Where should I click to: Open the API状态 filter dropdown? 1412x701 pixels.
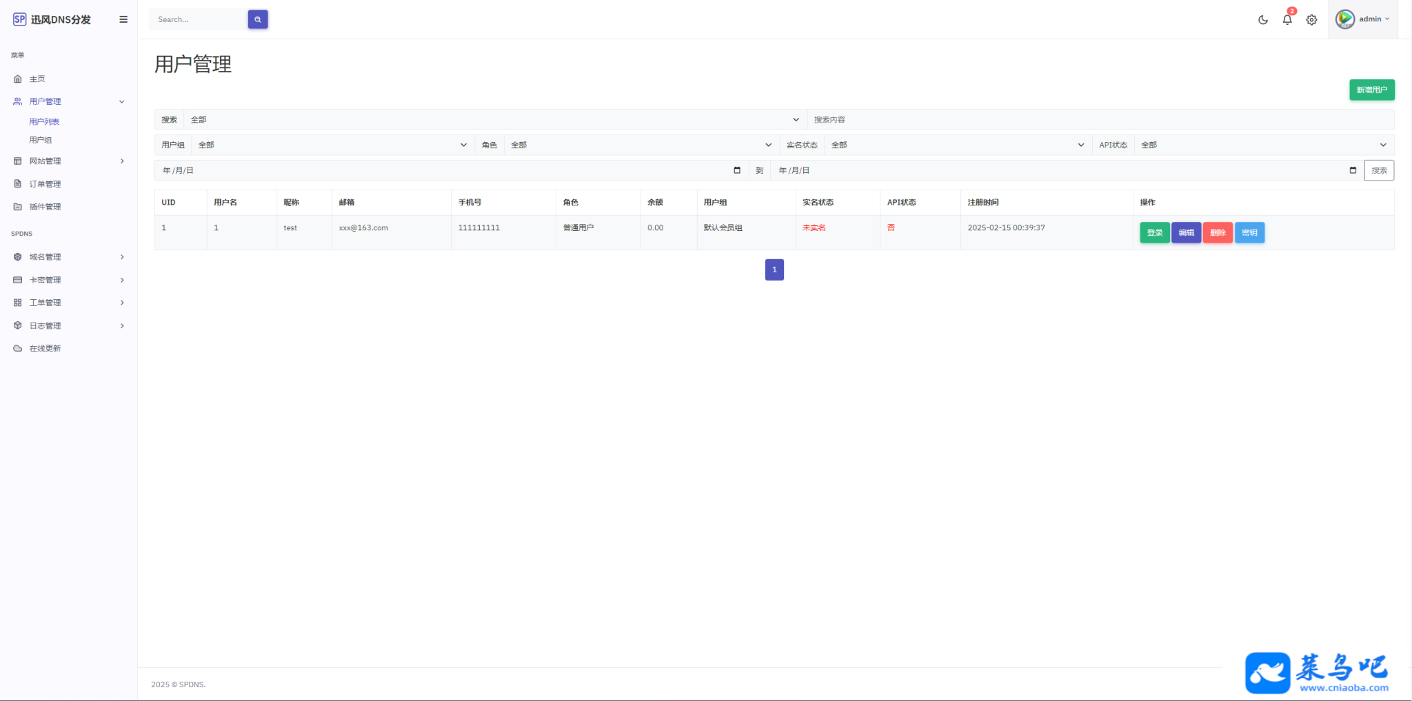1264,145
